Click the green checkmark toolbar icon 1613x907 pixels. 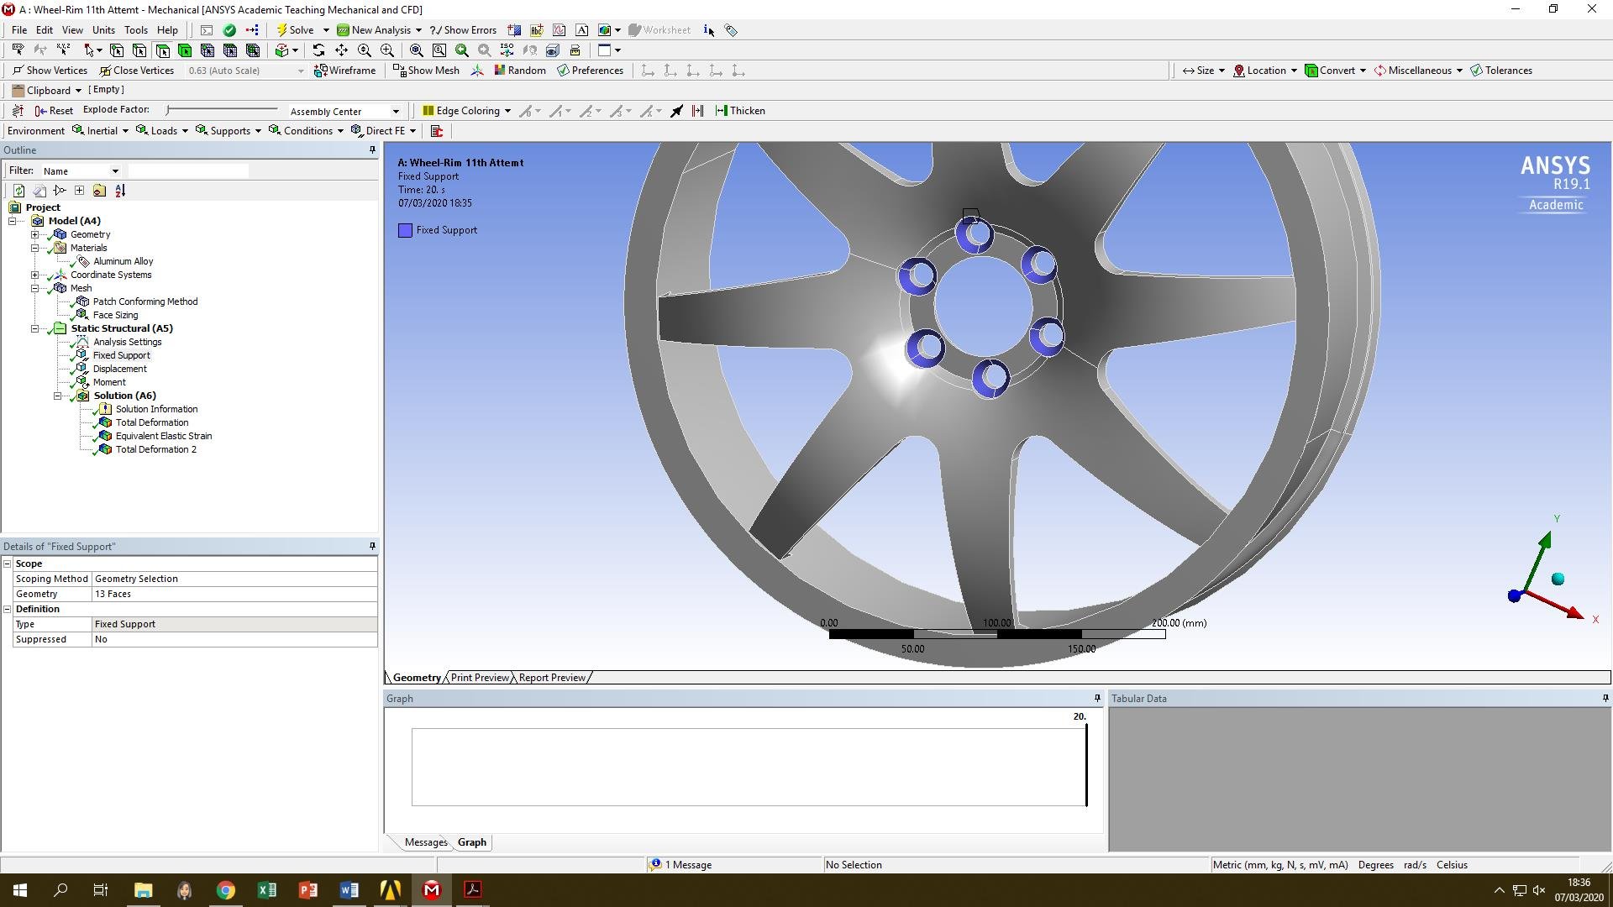point(229,30)
